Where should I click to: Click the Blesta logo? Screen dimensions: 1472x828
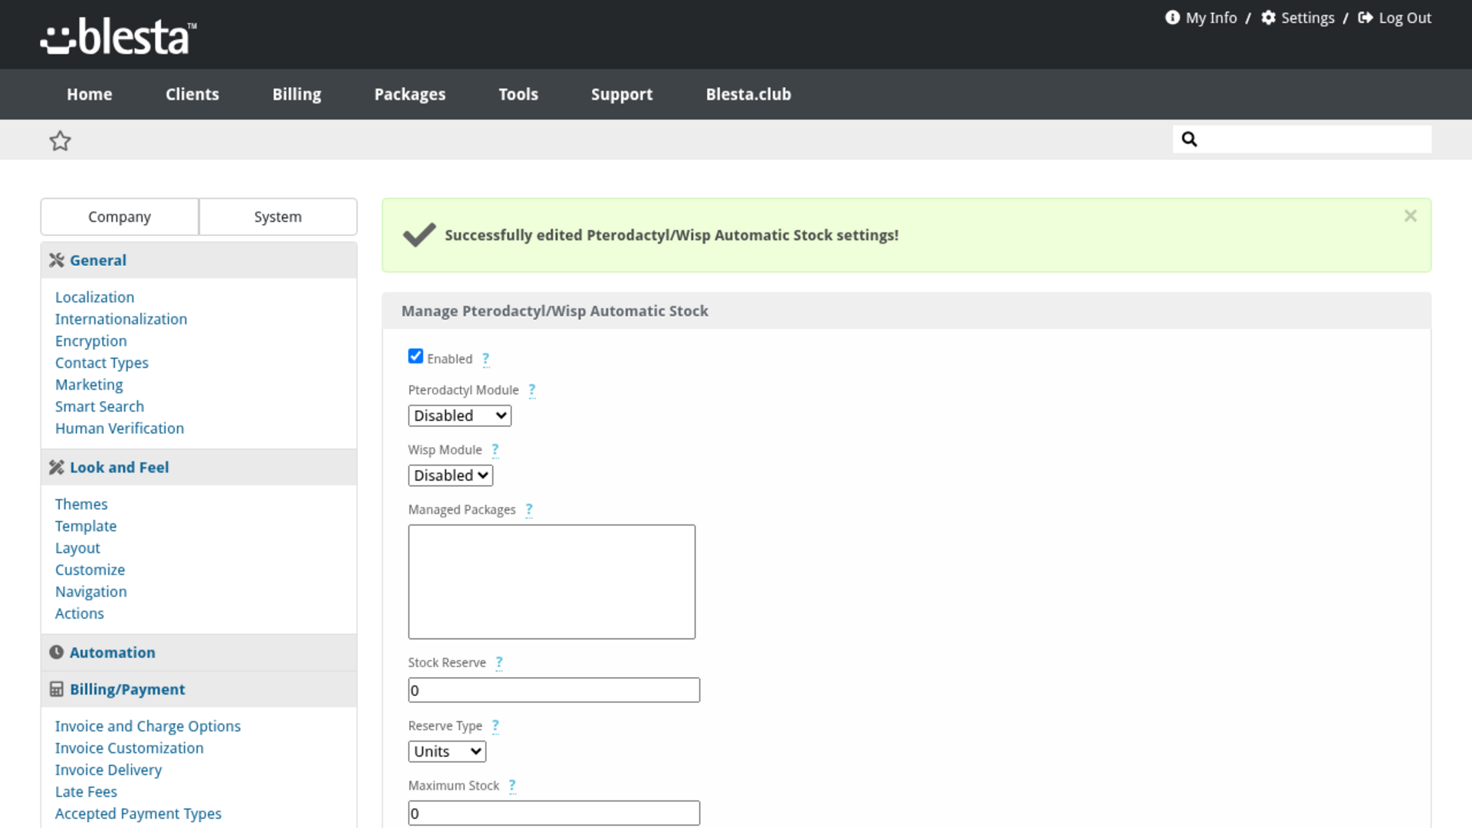click(119, 36)
